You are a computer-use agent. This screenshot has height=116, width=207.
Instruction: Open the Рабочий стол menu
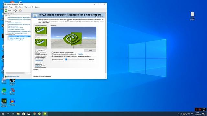point(19,7)
